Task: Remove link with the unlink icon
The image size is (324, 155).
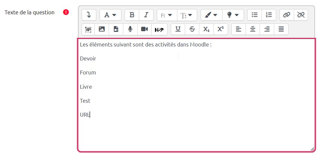Action: [x=301, y=15]
